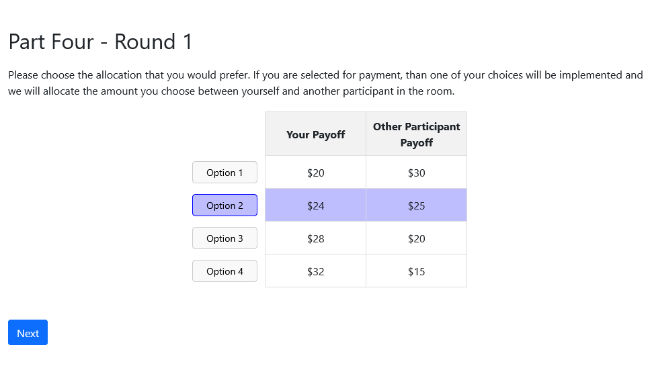Click the $30 other participant payoff cell
The height and width of the screenshot is (372, 652).
pyautogui.click(x=416, y=173)
